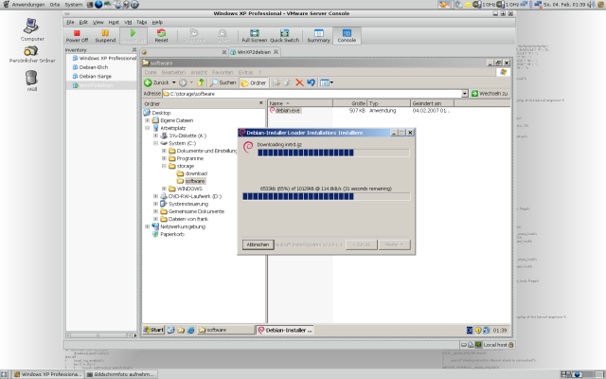
Task: Open the Zurück history dropdown arrow
Action: point(174,82)
